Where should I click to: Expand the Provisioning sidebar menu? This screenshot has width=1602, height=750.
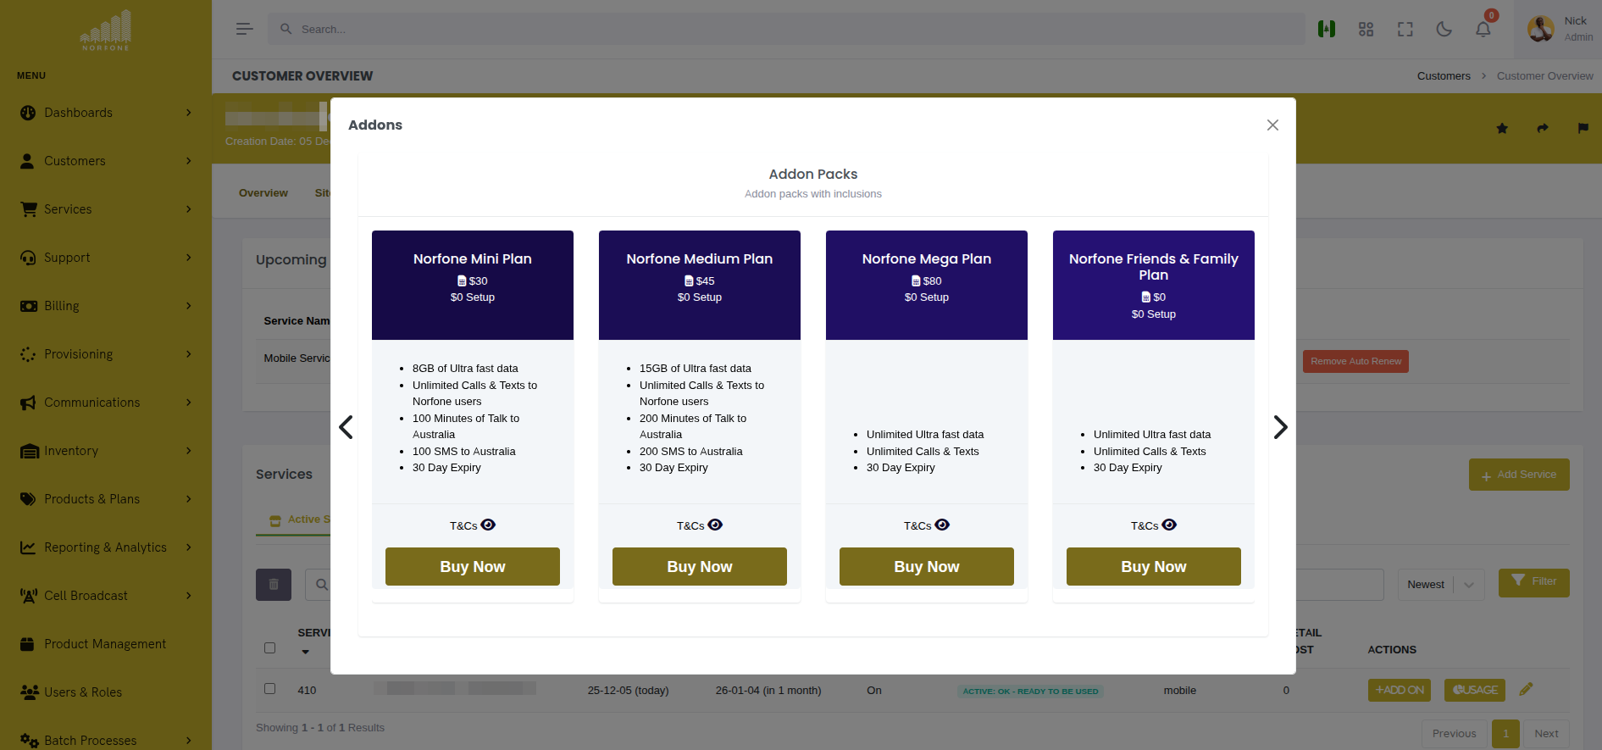(x=106, y=354)
